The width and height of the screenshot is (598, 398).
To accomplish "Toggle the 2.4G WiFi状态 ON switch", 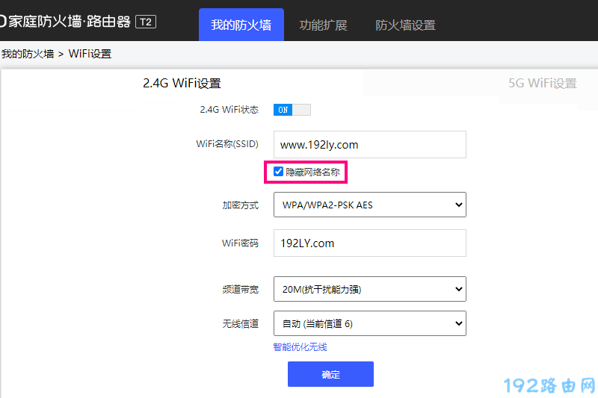I will click(x=292, y=110).
